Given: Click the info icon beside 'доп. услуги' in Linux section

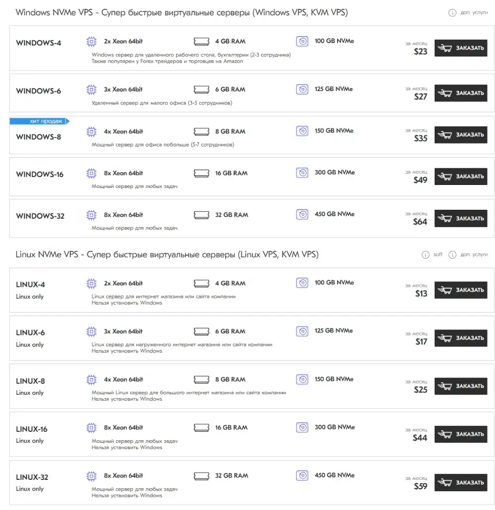Looking at the screenshot, I should click(x=452, y=255).
